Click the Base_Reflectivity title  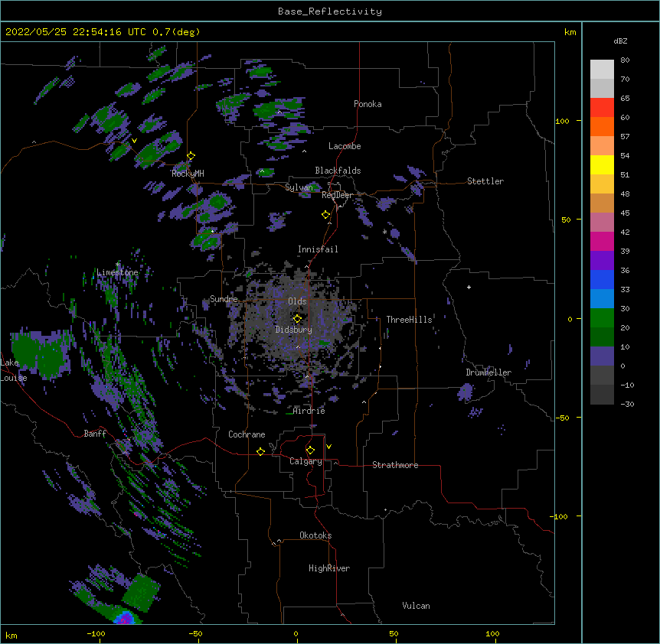tap(330, 11)
